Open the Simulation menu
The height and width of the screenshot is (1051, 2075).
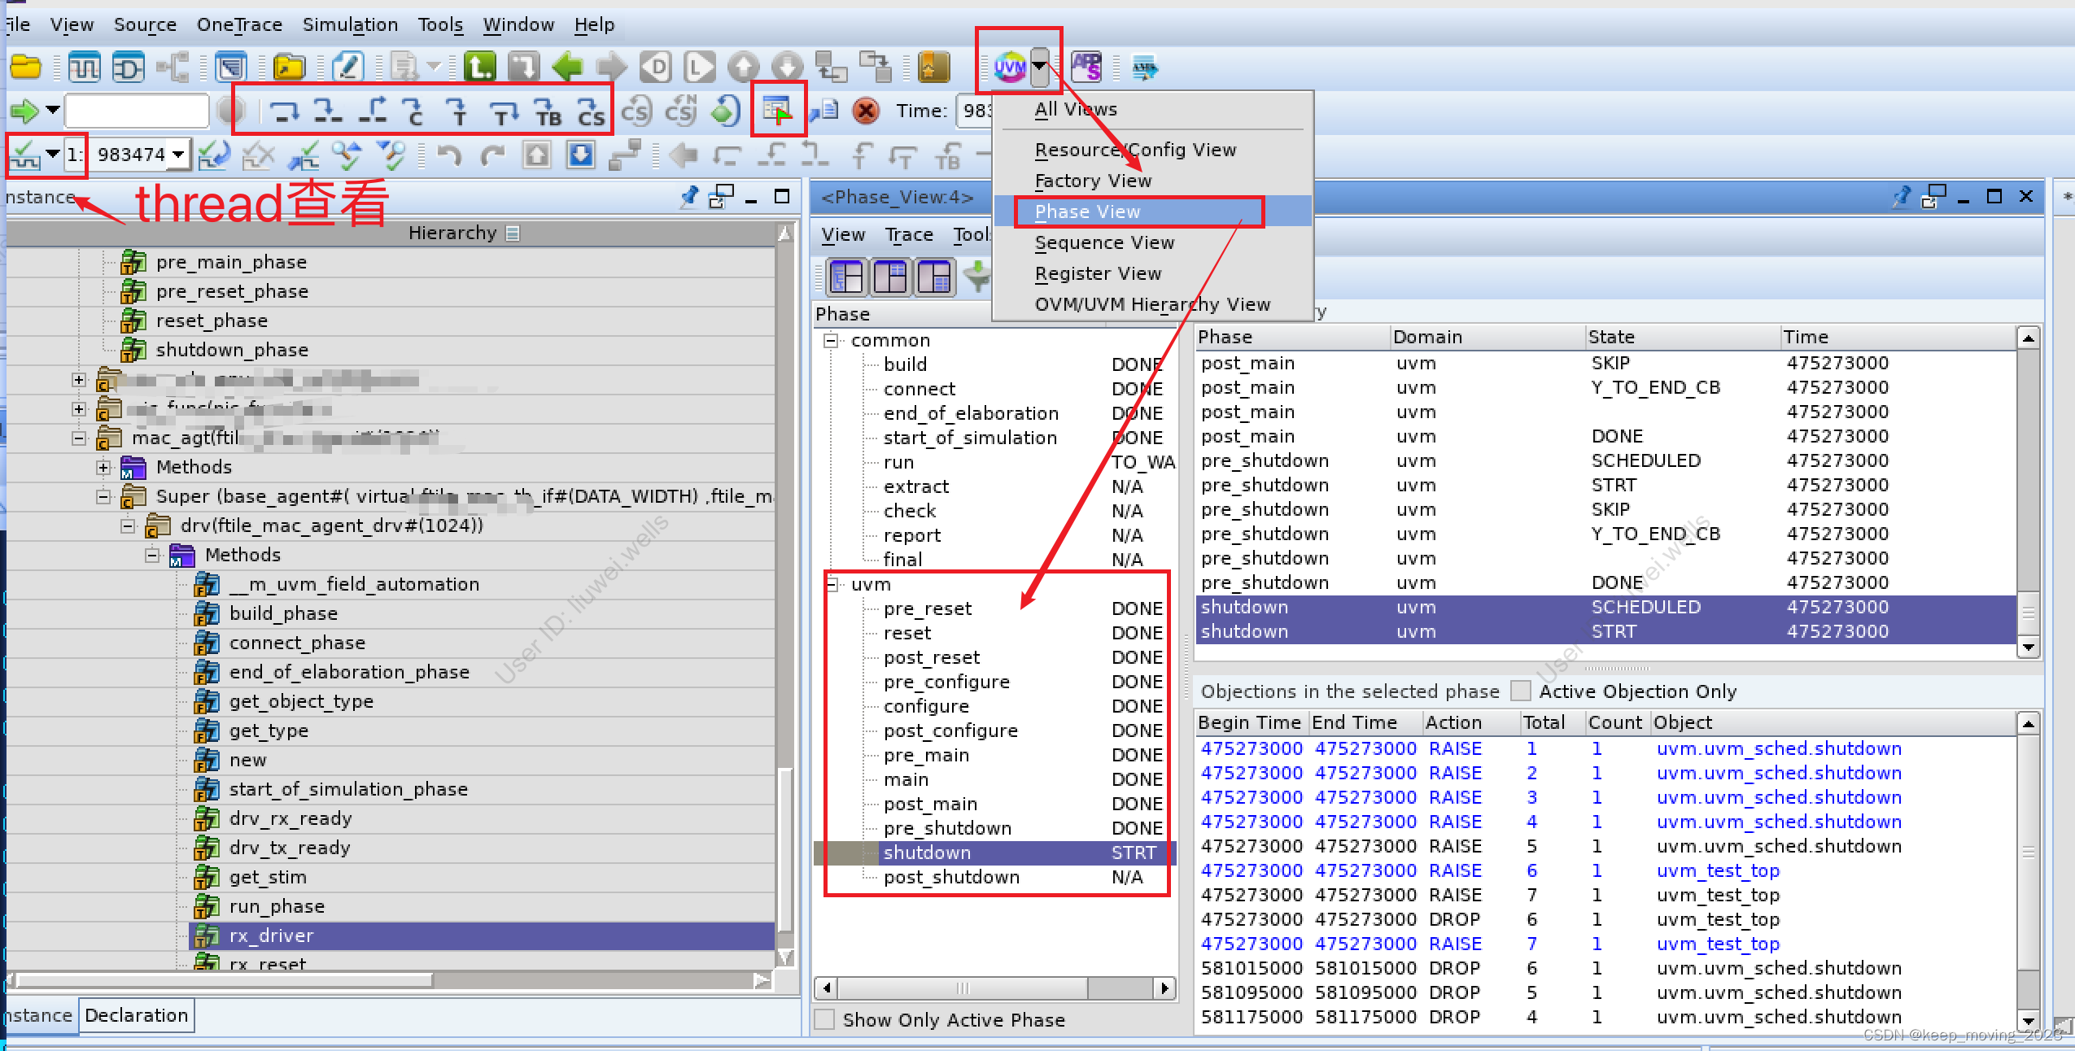[350, 24]
